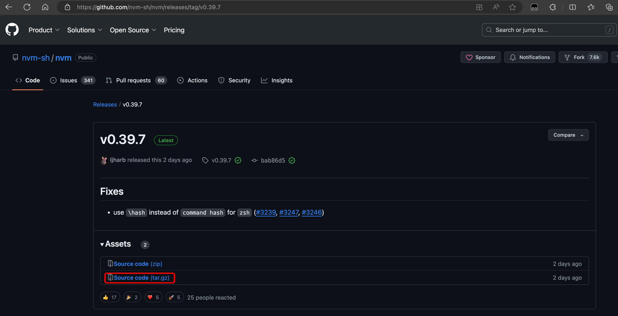Open the Issues tab
Screen dimensions: 618x316
72,80
